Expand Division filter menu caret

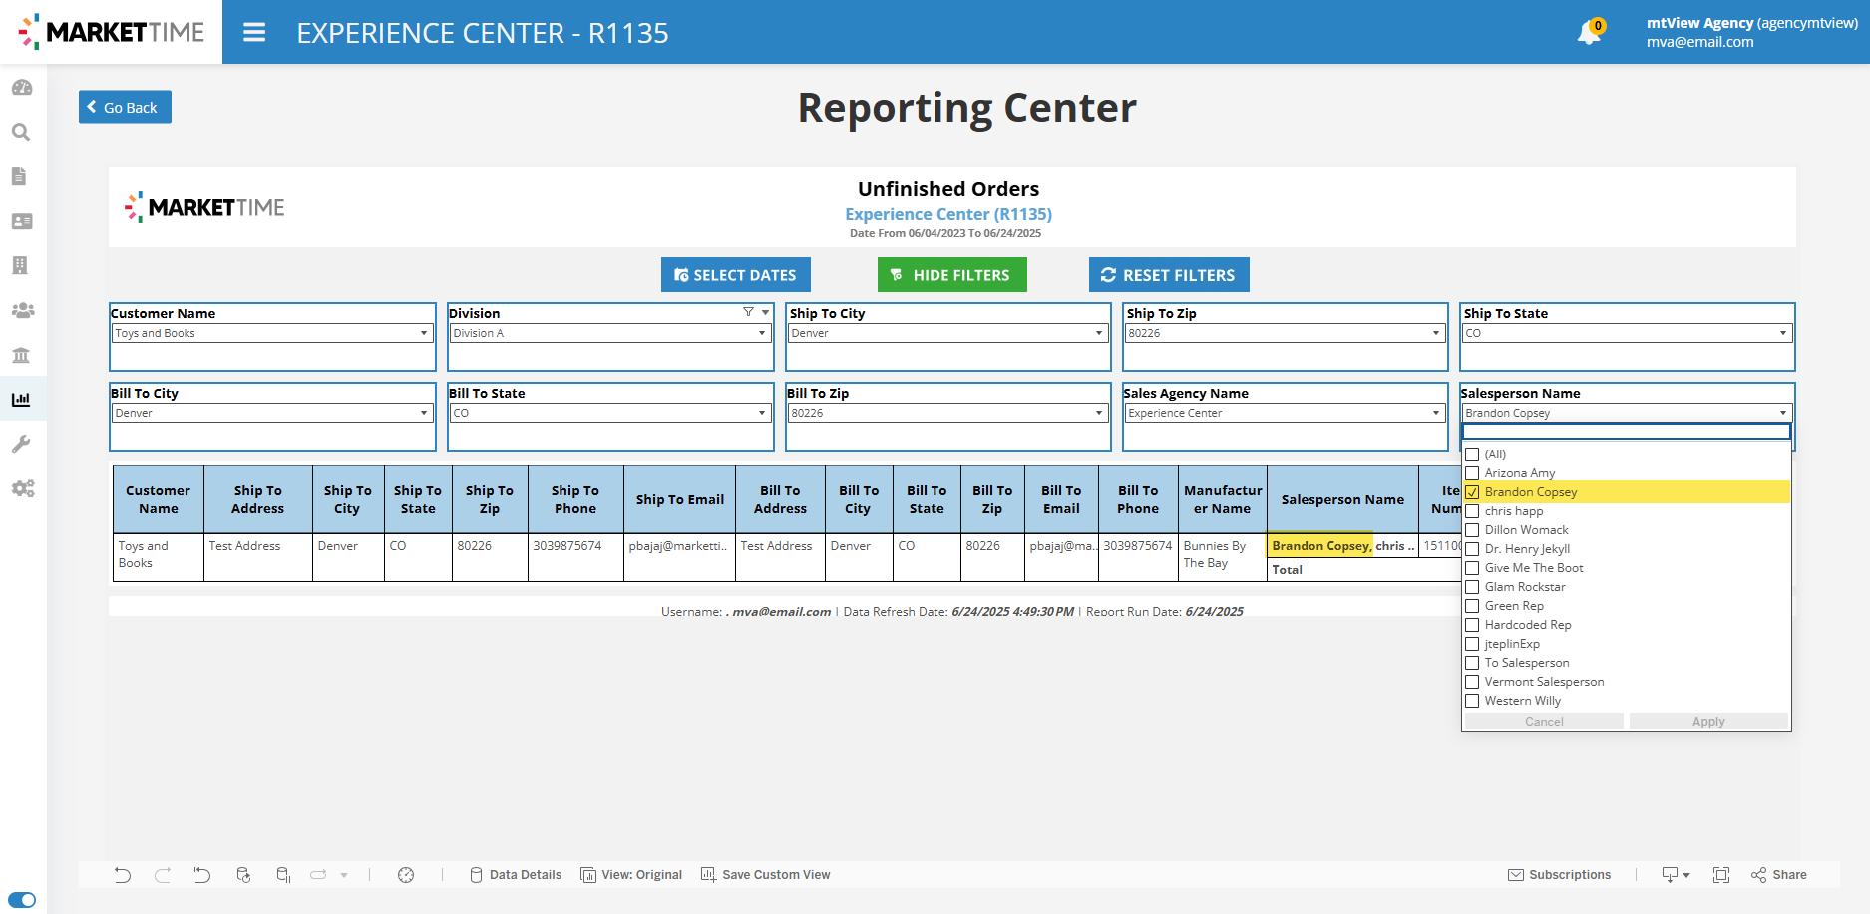[765, 312]
